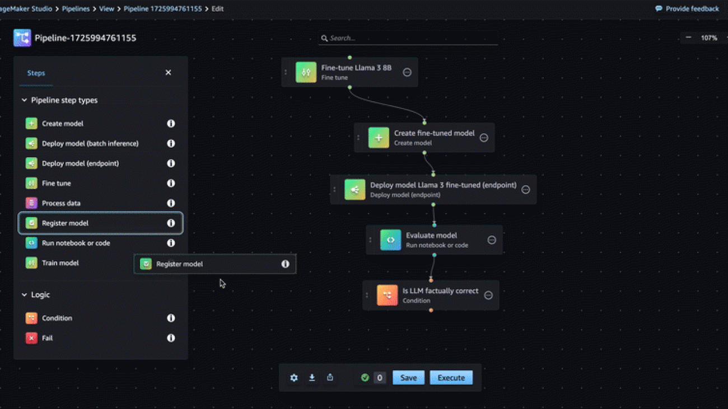728x409 pixels.
Task: Click the download pipeline icon in bottom toolbar
Action: click(312, 378)
